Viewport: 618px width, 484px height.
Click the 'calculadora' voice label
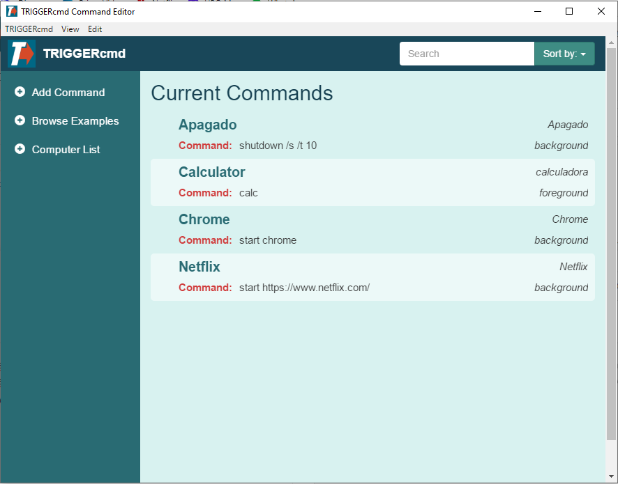tap(562, 172)
